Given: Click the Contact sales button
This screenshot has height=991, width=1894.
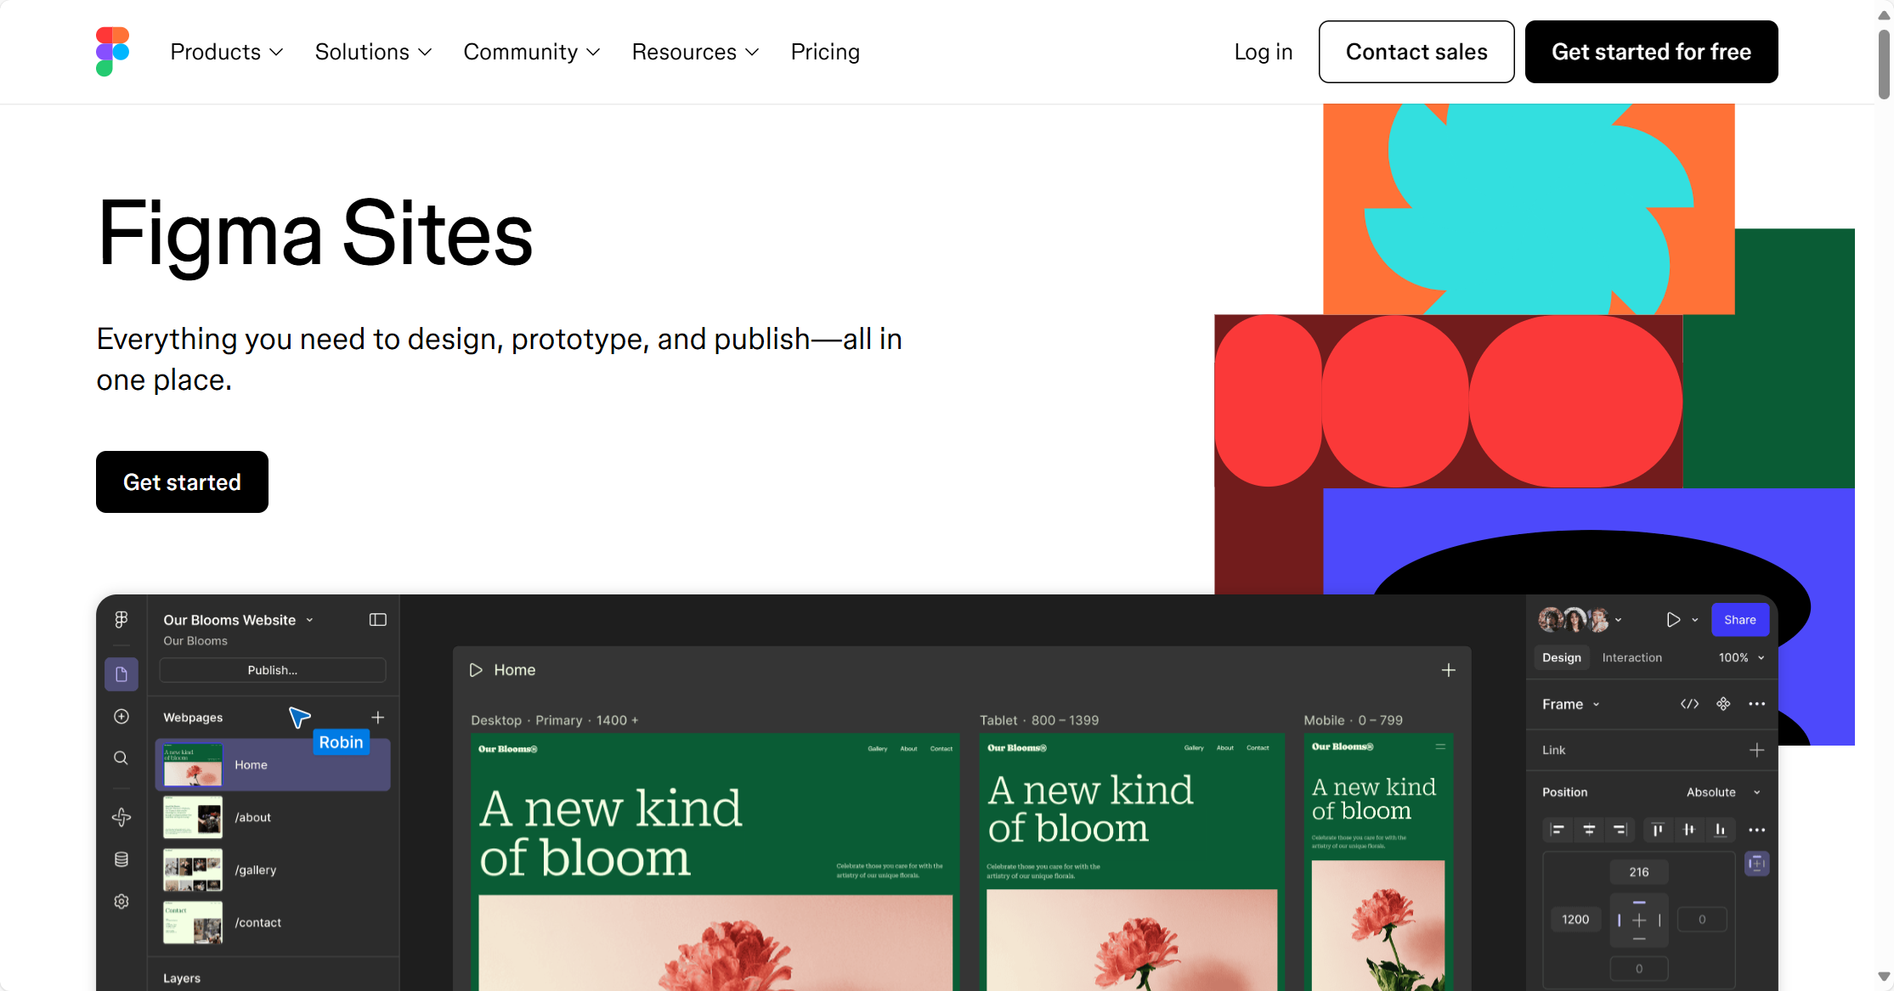Looking at the screenshot, I should tap(1416, 52).
